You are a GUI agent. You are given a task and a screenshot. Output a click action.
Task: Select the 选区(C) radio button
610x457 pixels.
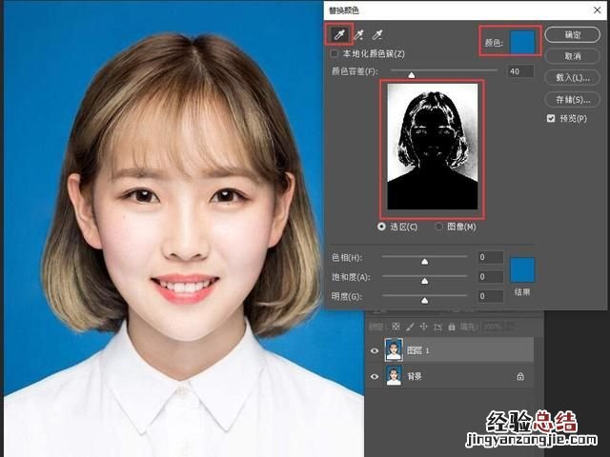[x=383, y=227]
